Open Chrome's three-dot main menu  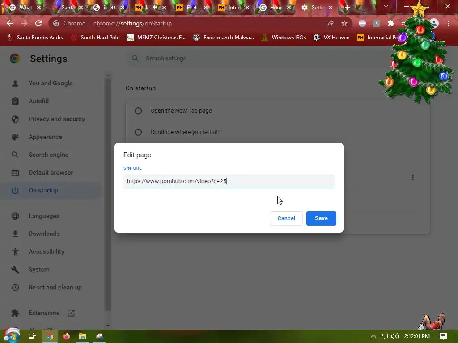coord(448,23)
